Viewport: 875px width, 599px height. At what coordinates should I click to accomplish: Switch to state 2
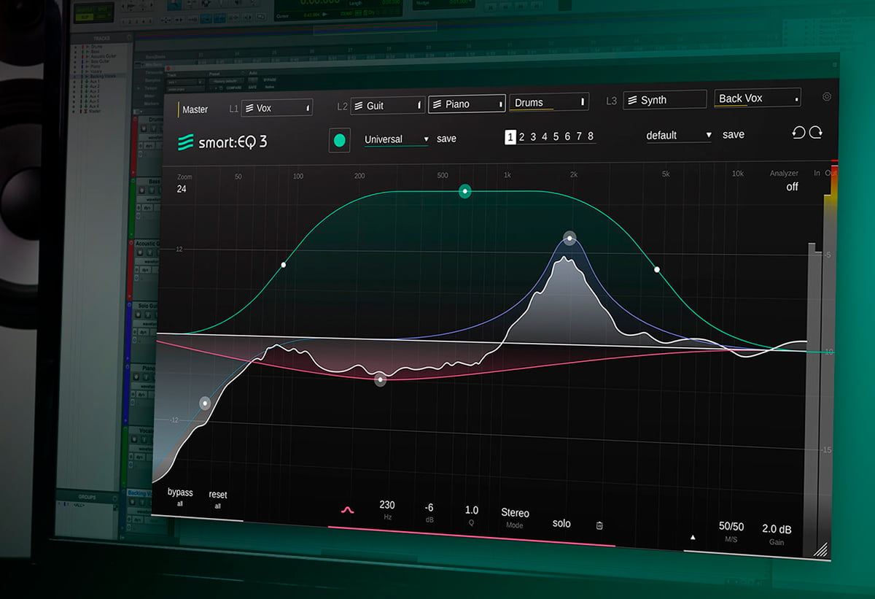[522, 136]
